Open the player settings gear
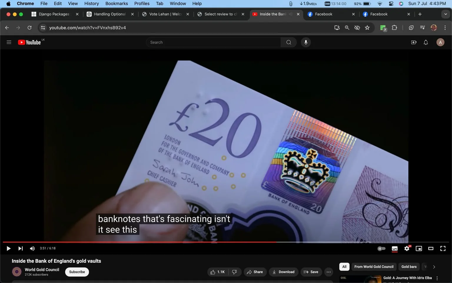Viewport: 452px width, 283px height. click(407, 249)
